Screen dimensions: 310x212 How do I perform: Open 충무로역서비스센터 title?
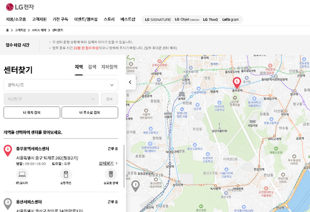click(x=33, y=149)
